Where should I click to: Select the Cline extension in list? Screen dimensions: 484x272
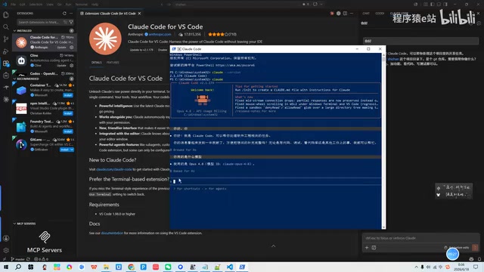45,60
